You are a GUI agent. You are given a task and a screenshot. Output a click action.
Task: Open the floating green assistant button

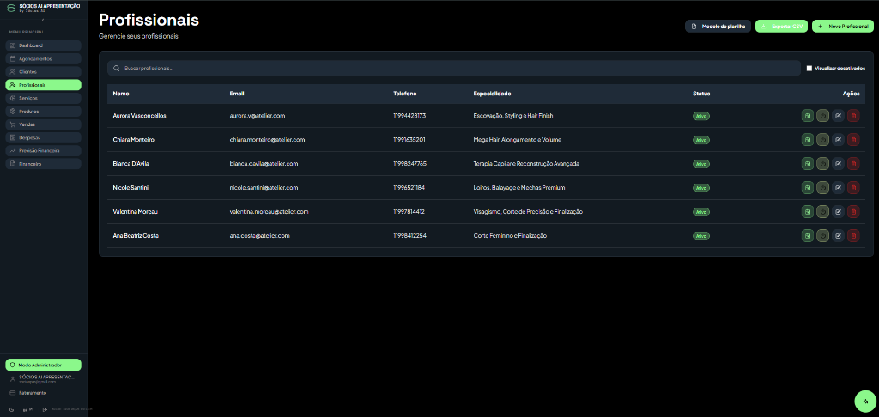tap(865, 402)
